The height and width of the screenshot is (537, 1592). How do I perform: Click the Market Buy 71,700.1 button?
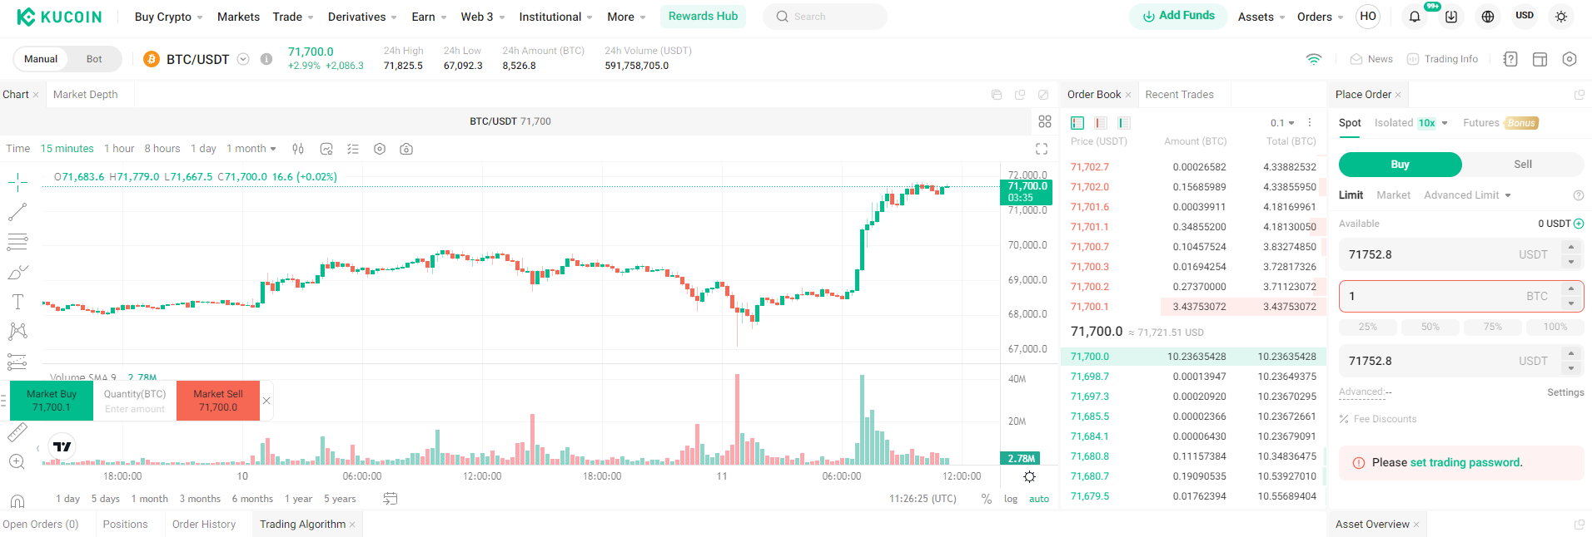[x=52, y=401]
